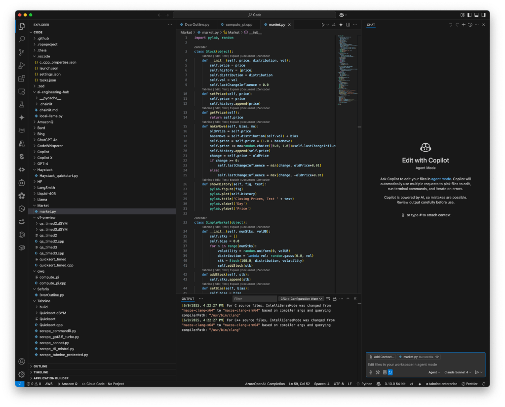Run market.py using the play button
The image size is (505, 407).
click(323, 24)
